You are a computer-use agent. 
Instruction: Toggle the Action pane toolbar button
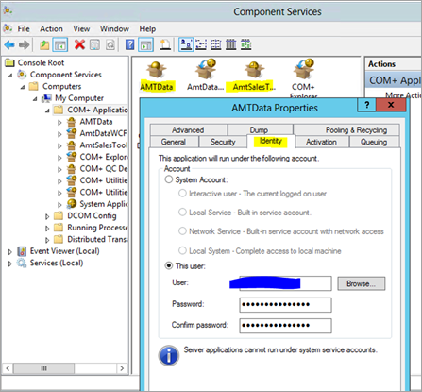(145, 45)
